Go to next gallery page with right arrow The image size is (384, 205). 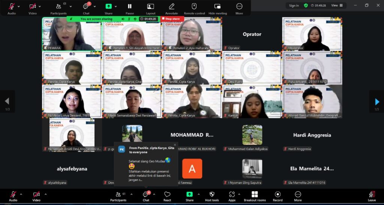(x=377, y=101)
